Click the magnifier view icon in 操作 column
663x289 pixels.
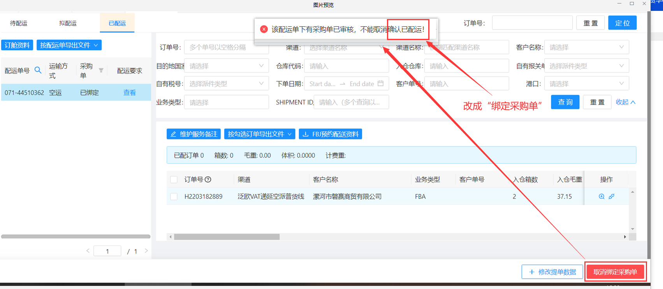[601, 197]
